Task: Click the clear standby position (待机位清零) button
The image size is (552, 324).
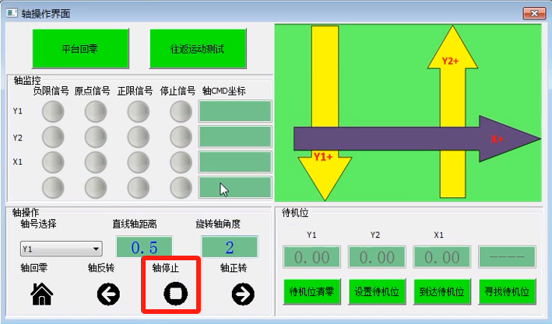Action: (x=311, y=292)
